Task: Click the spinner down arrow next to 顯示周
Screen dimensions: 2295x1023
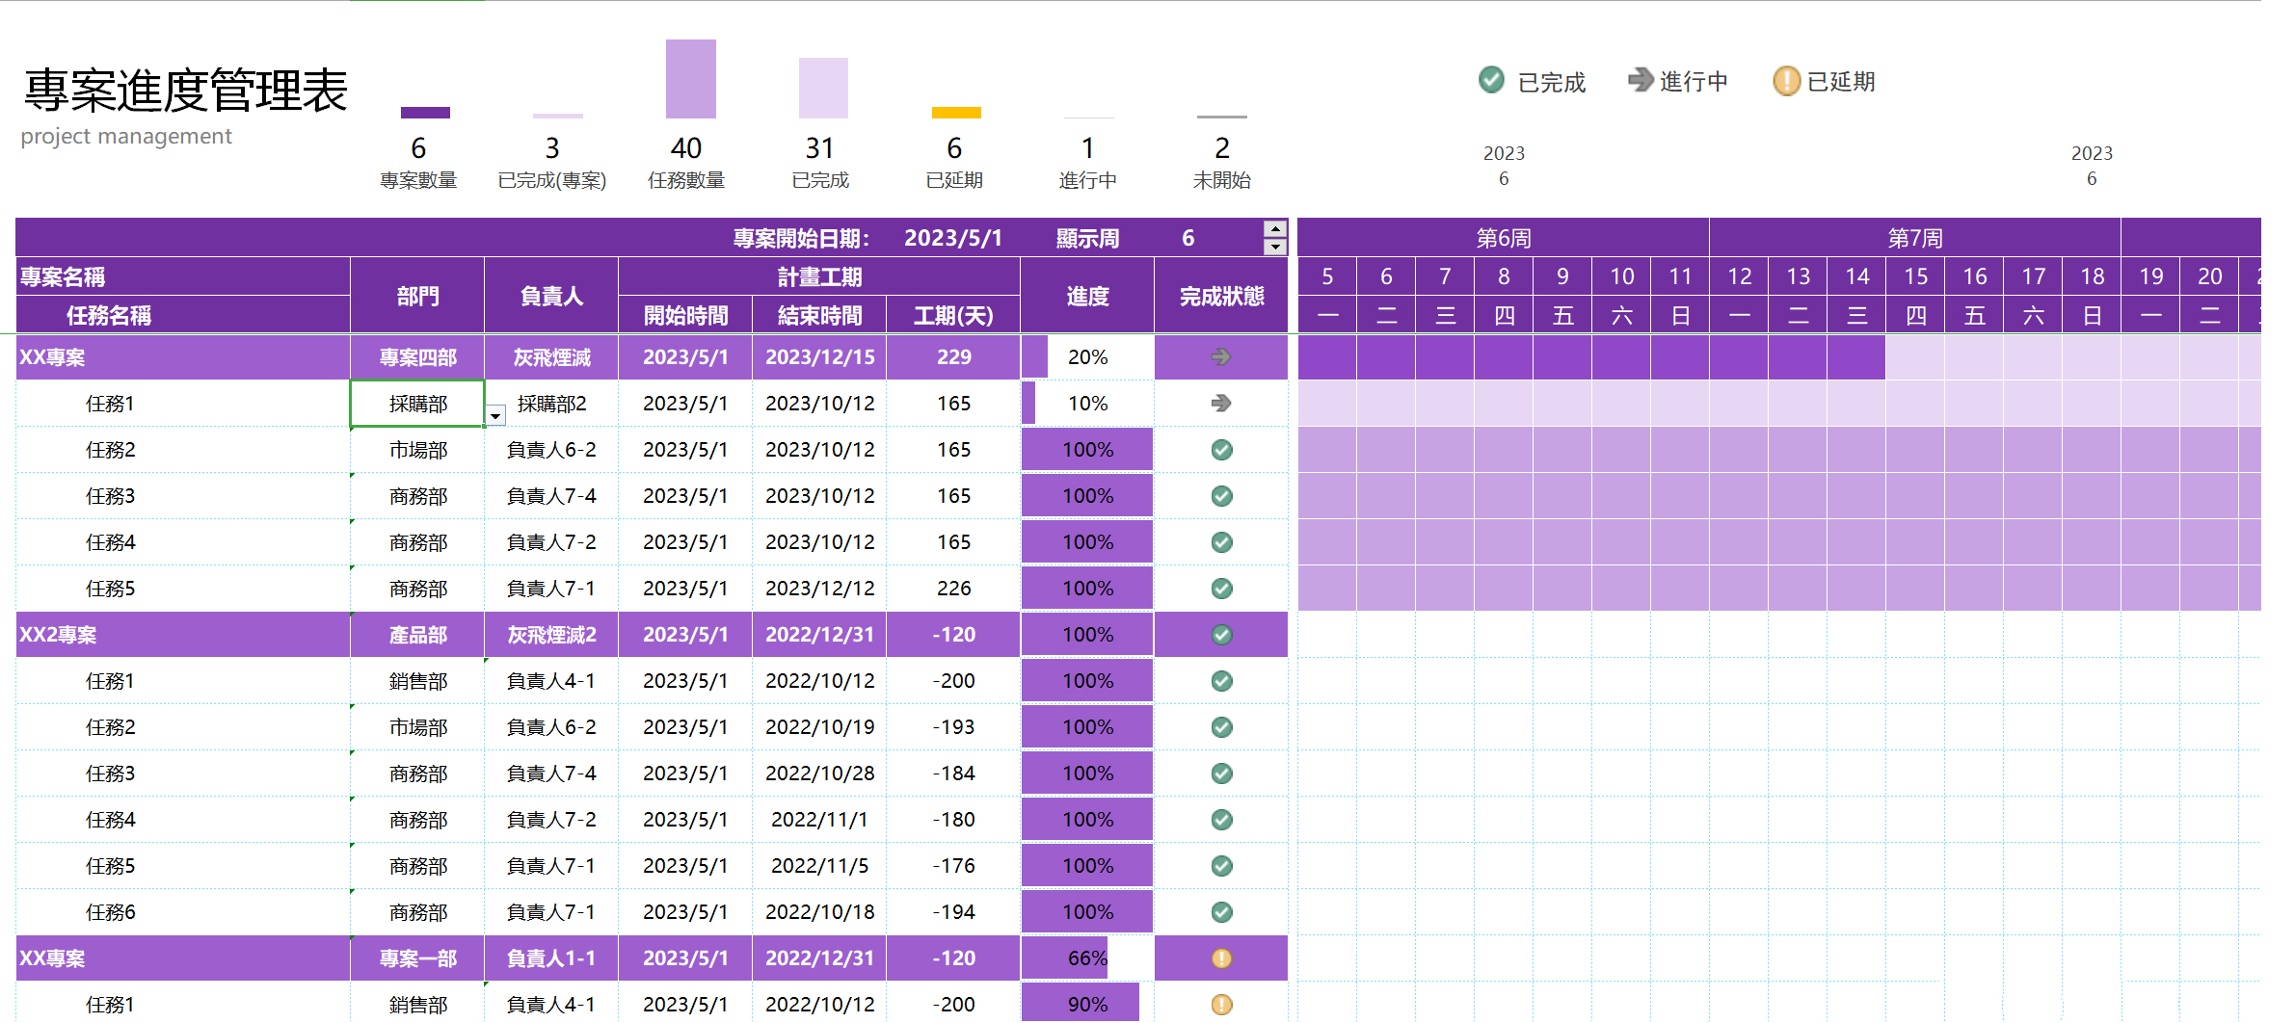Action: point(1275,247)
